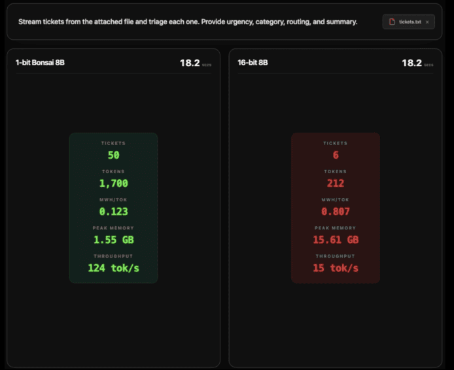Viewport: 454px width, 370px height.
Task: Click the green throughput 124 tok/s
Action: pyautogui.click(x=114, y=268)
